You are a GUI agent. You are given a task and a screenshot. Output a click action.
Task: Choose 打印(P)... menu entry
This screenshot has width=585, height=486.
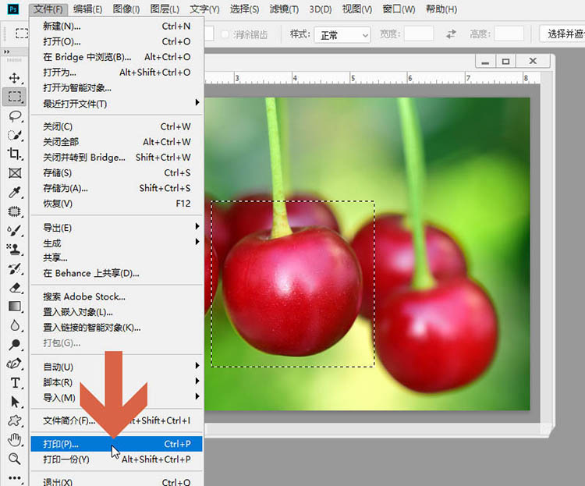click(x=117, y=444)
